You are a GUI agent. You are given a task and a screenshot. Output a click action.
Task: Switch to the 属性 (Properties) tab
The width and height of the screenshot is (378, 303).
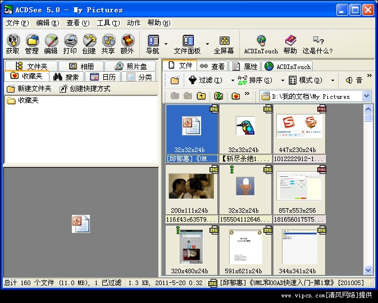click(245, 66)
